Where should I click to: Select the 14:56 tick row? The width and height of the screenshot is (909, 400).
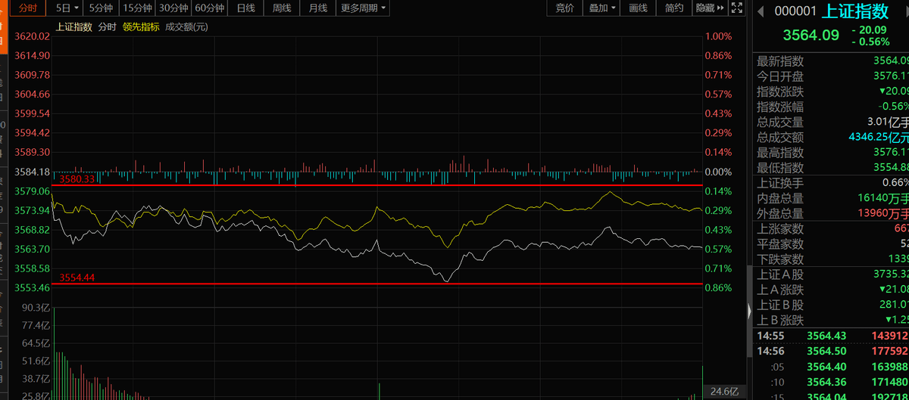tap(832, 351)
